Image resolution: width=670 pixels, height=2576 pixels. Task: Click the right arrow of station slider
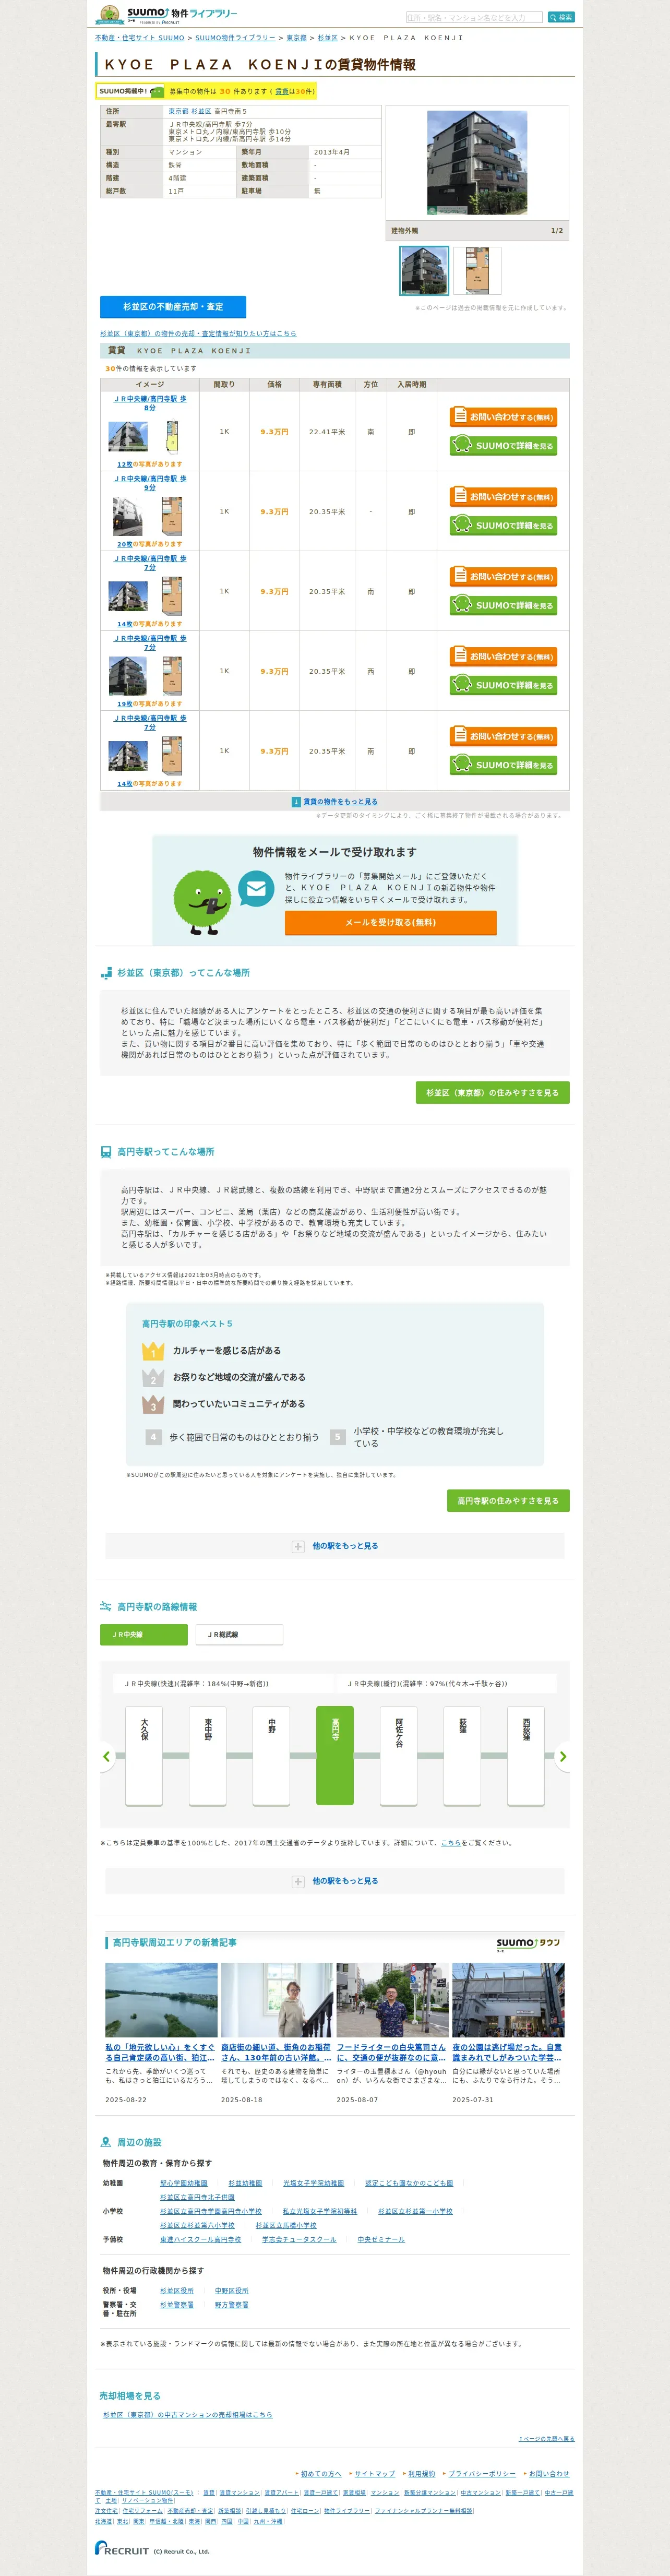pos(562,1757)
